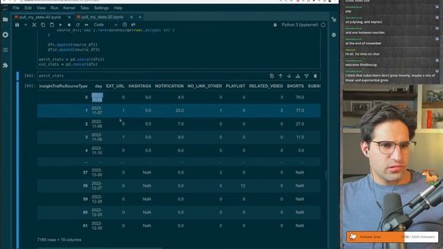The image size is (443, 249).
Task: Open the cell type Code dropdown
Action: pyautogui.click(x=105, y=25)
